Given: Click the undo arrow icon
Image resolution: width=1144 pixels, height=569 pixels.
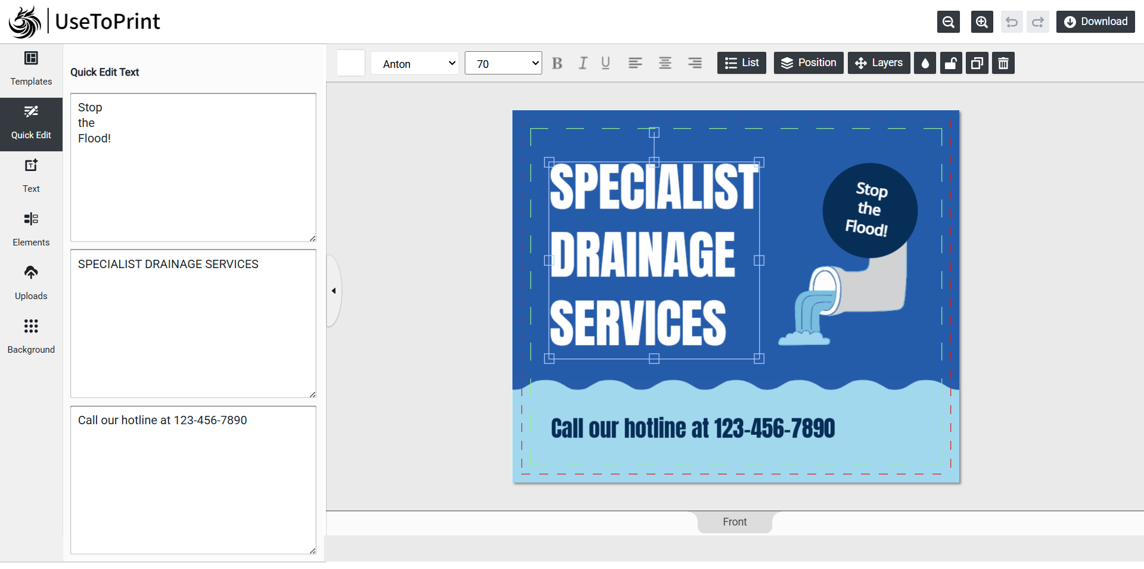Looking at the screenshot, I should (1011, 22).
